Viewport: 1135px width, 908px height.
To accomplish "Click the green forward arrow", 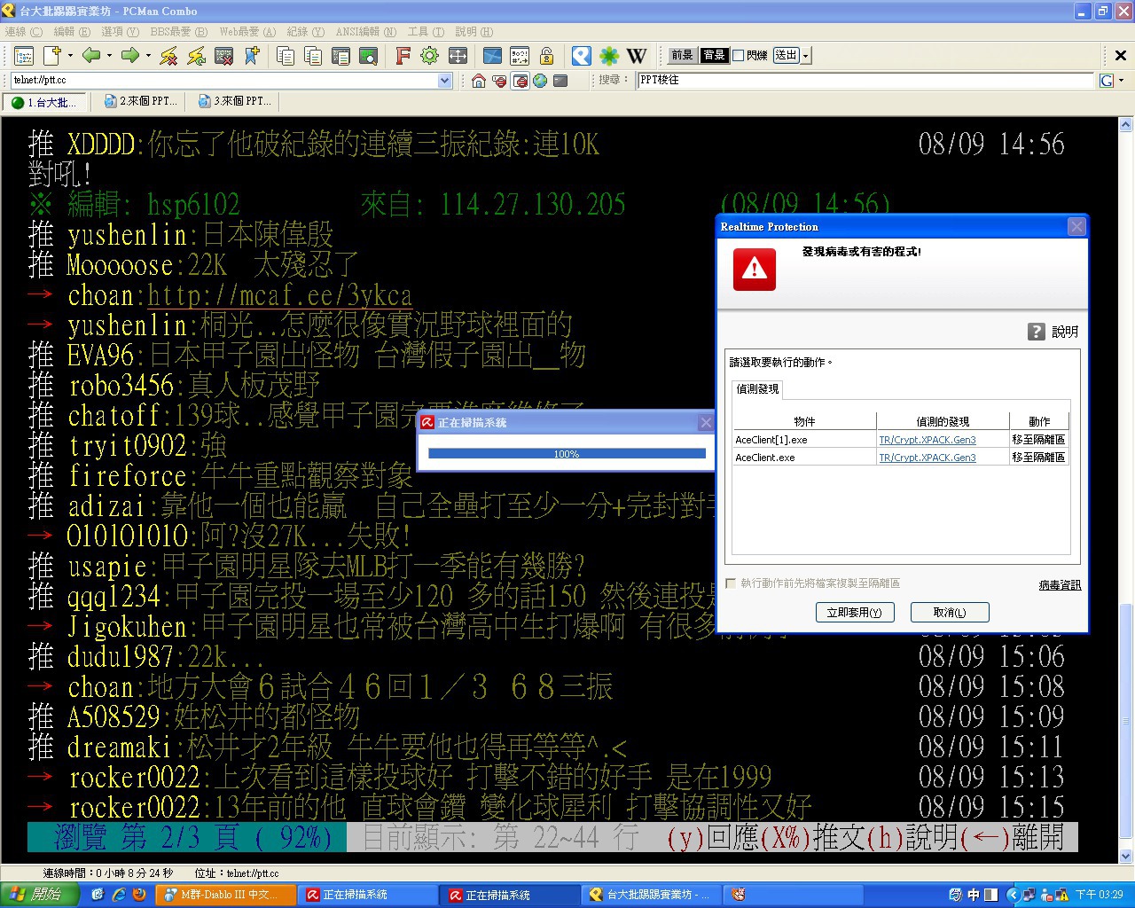I will [129, 56].
